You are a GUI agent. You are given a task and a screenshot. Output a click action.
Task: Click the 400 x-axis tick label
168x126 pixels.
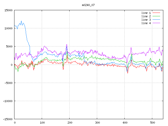(125, 123)
